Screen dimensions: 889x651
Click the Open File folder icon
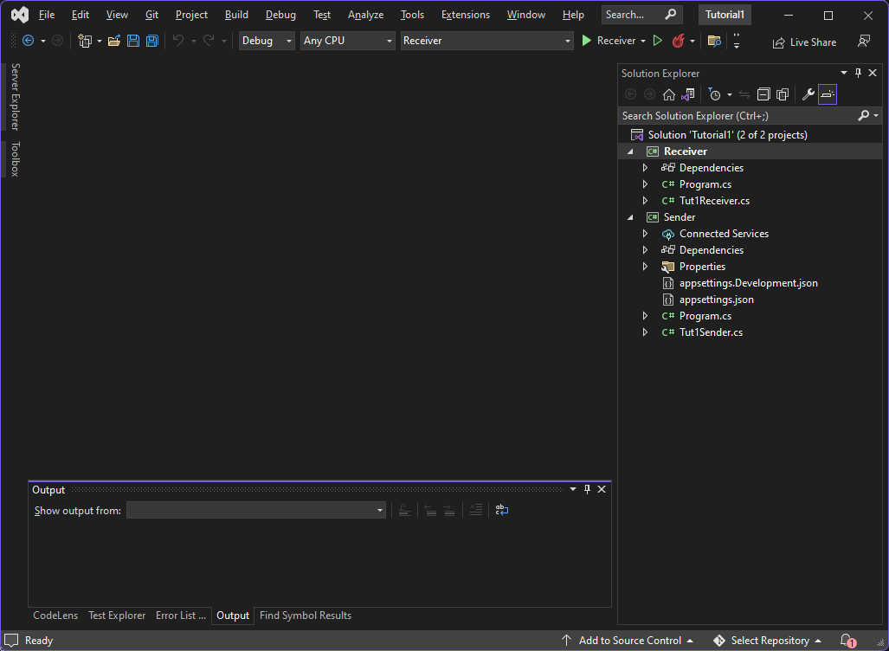click(x=114, y=41)
